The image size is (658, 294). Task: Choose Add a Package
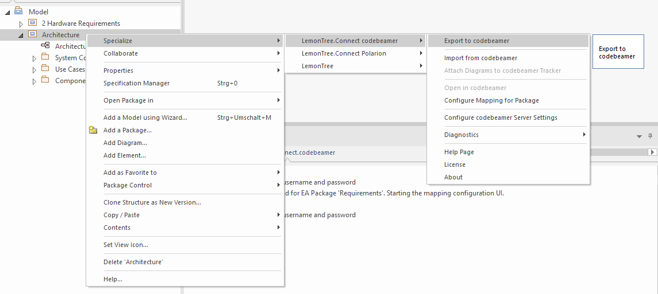[x=185, y=130]
